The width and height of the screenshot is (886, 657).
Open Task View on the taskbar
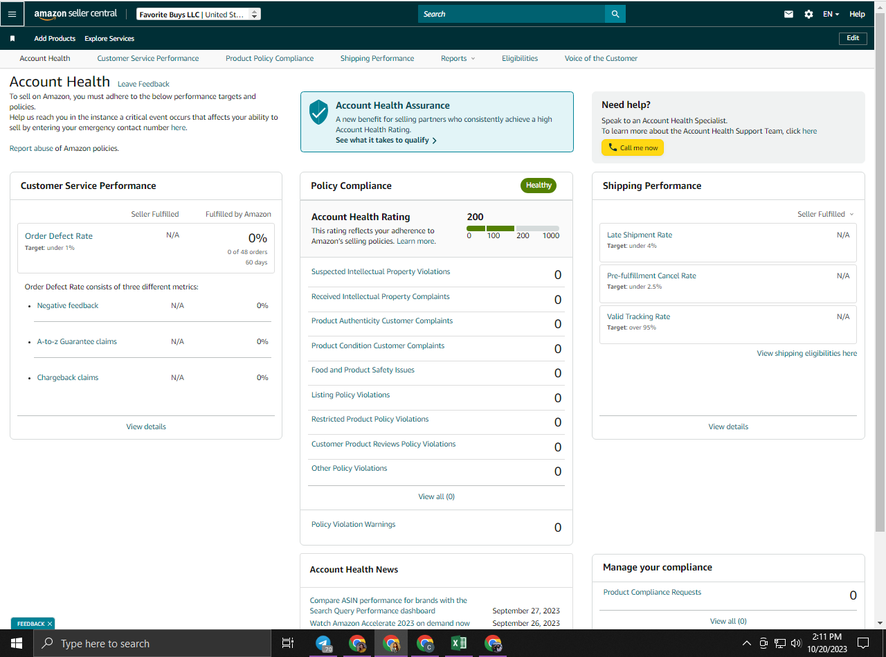pos(288,643)
